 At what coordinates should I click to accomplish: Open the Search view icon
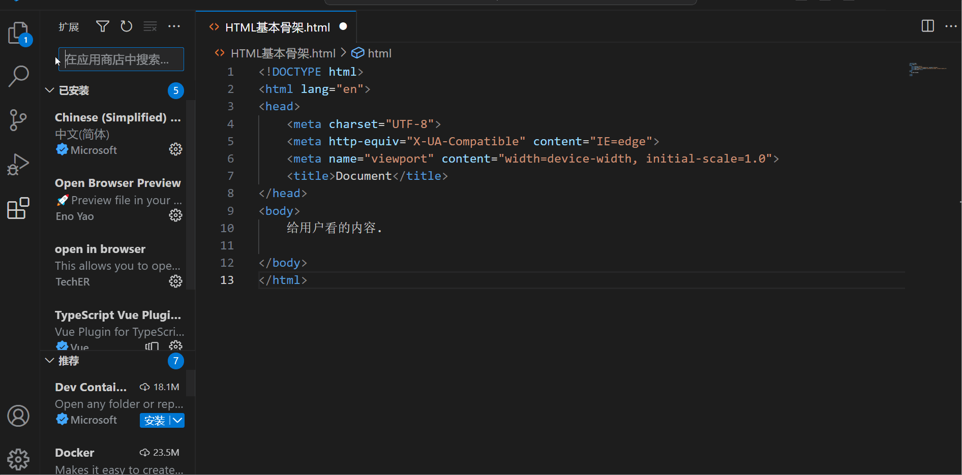pos(19,76)
